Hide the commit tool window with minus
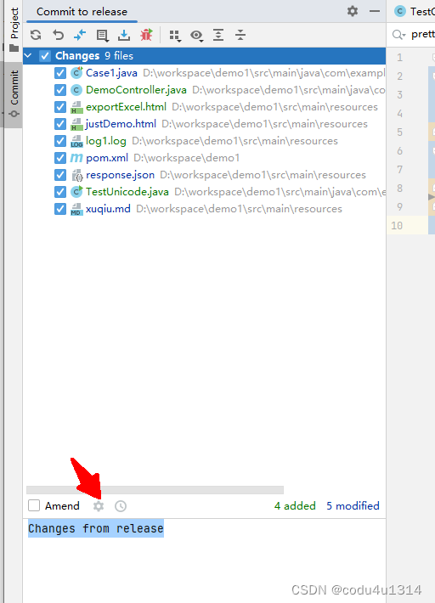Image resolution: width=435 pixels, height=603 pixels. pyautogui.click(x=375, y=11)
